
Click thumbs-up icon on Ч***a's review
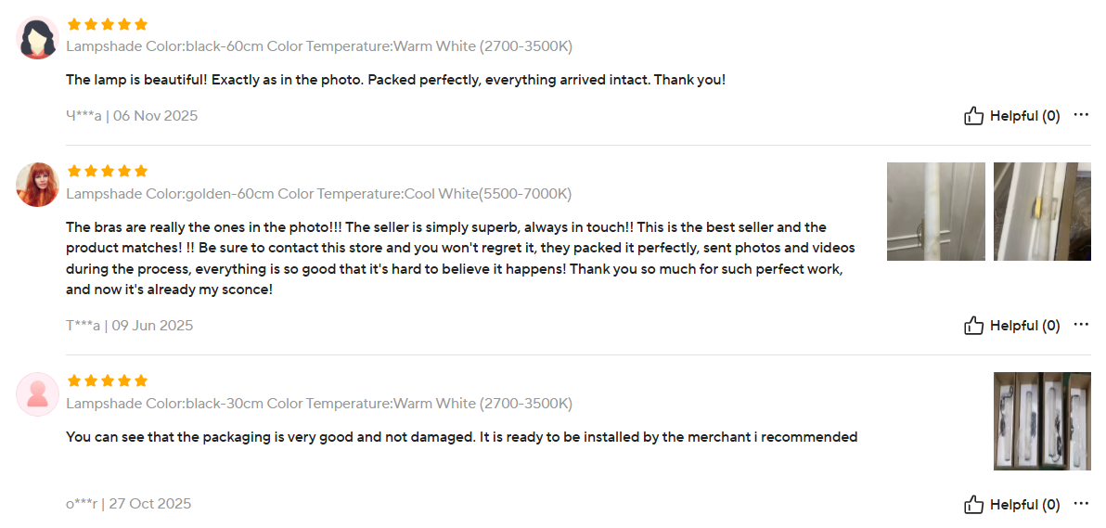(973, 116)
